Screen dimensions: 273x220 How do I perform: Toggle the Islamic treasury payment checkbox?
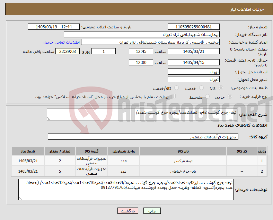(x=174, y=96)
